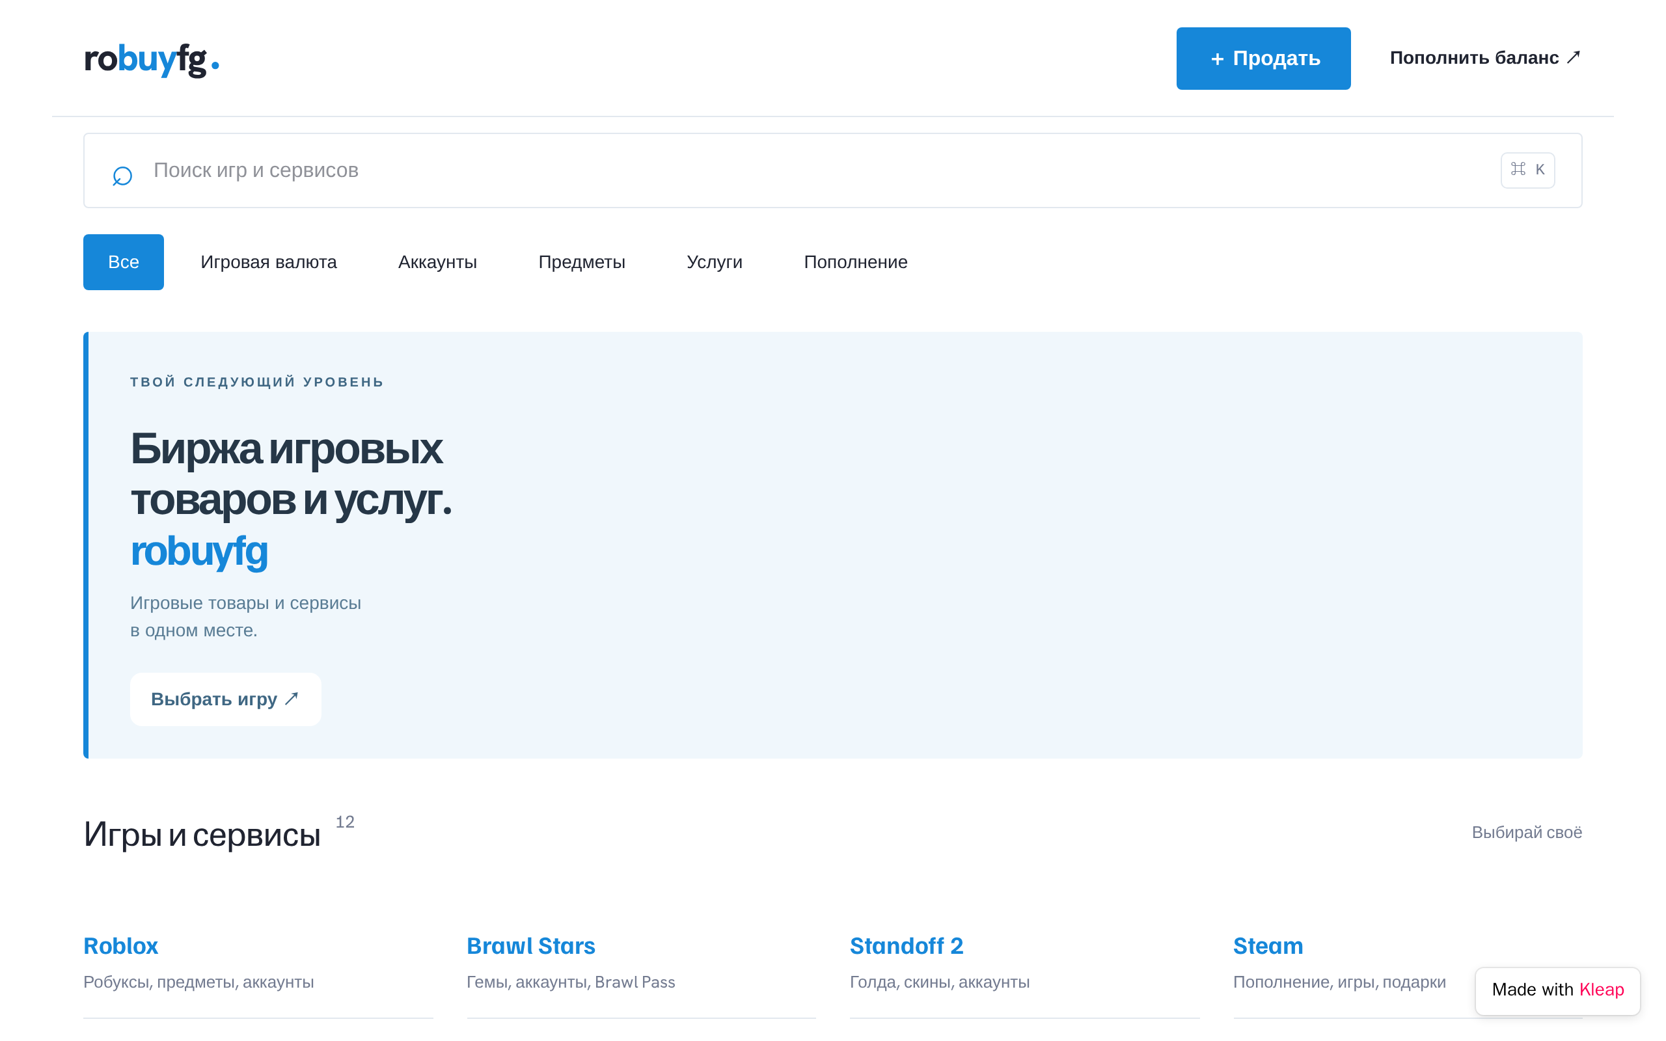Open the Brawl Stars game link
1666x1041 pixels.
point(531,946)
